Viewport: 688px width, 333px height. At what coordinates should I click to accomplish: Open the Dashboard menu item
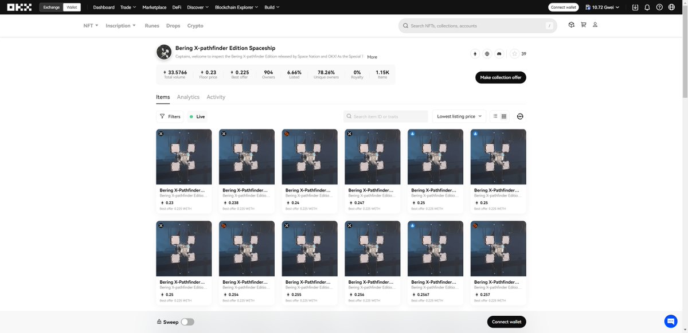pyautogui.click(x=104, y=7)
